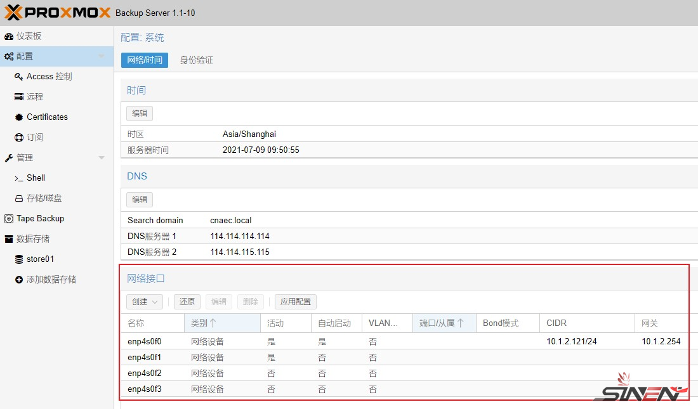
Task: Collapse the 配置 section arrow in sidebar
Action: (102, 56)
